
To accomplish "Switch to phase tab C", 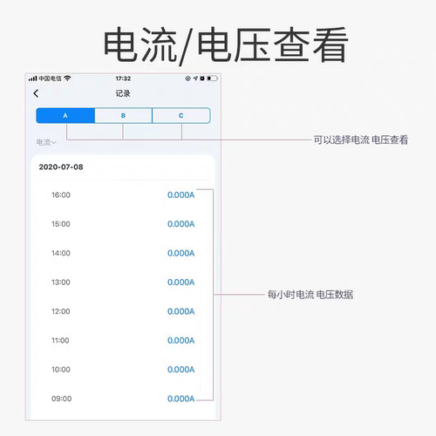I will coord(181,115).
